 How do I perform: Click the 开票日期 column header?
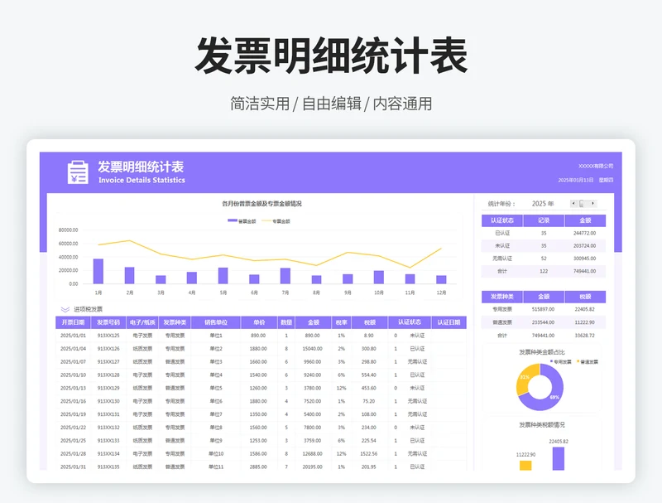coord(73,322)
